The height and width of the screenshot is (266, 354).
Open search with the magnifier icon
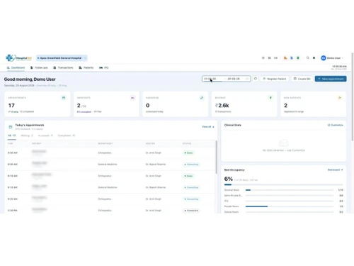coord(308,58)
